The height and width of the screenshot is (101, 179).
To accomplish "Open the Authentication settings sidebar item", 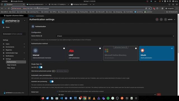I will click(x=16, y=62).
